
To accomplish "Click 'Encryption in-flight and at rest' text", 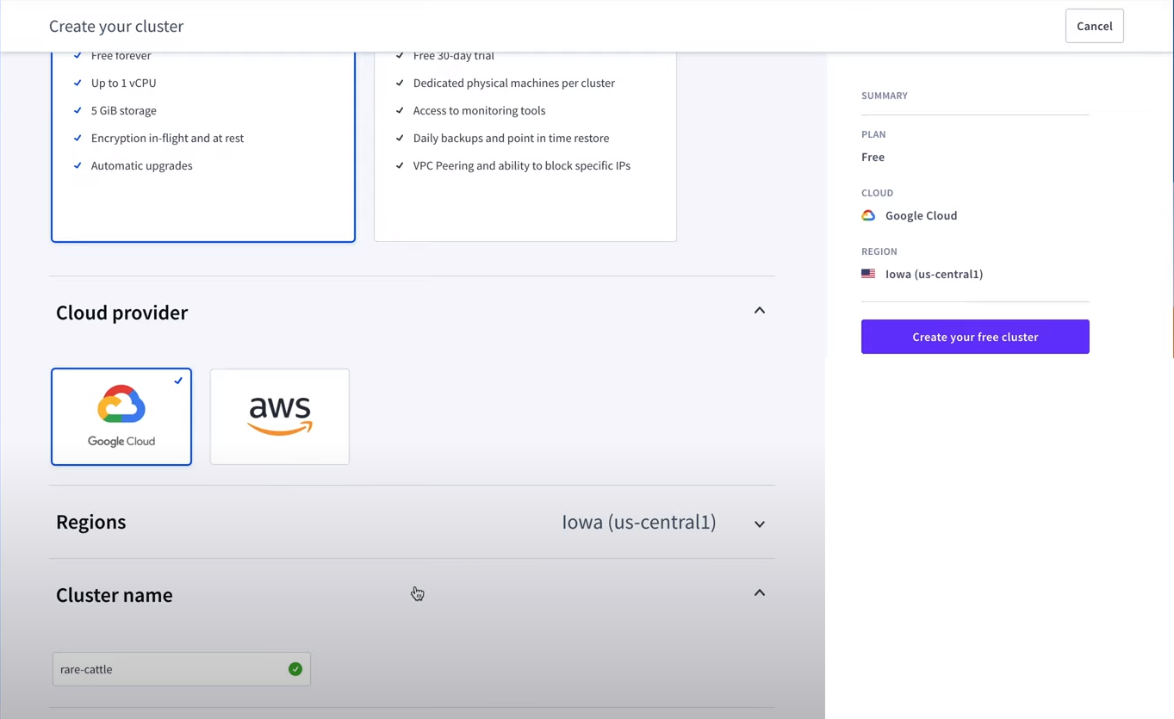I will [167, 138].
